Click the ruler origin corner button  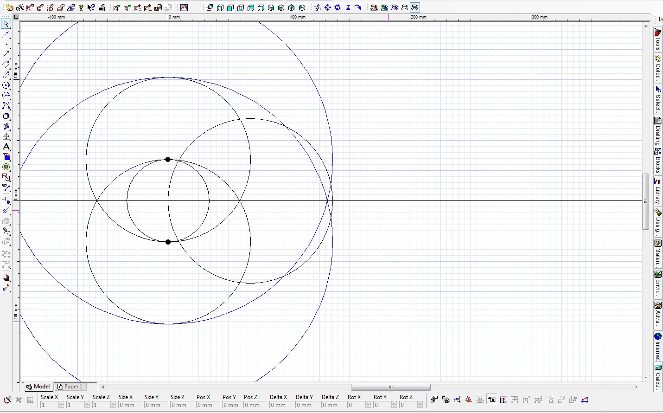click(16, 17)
